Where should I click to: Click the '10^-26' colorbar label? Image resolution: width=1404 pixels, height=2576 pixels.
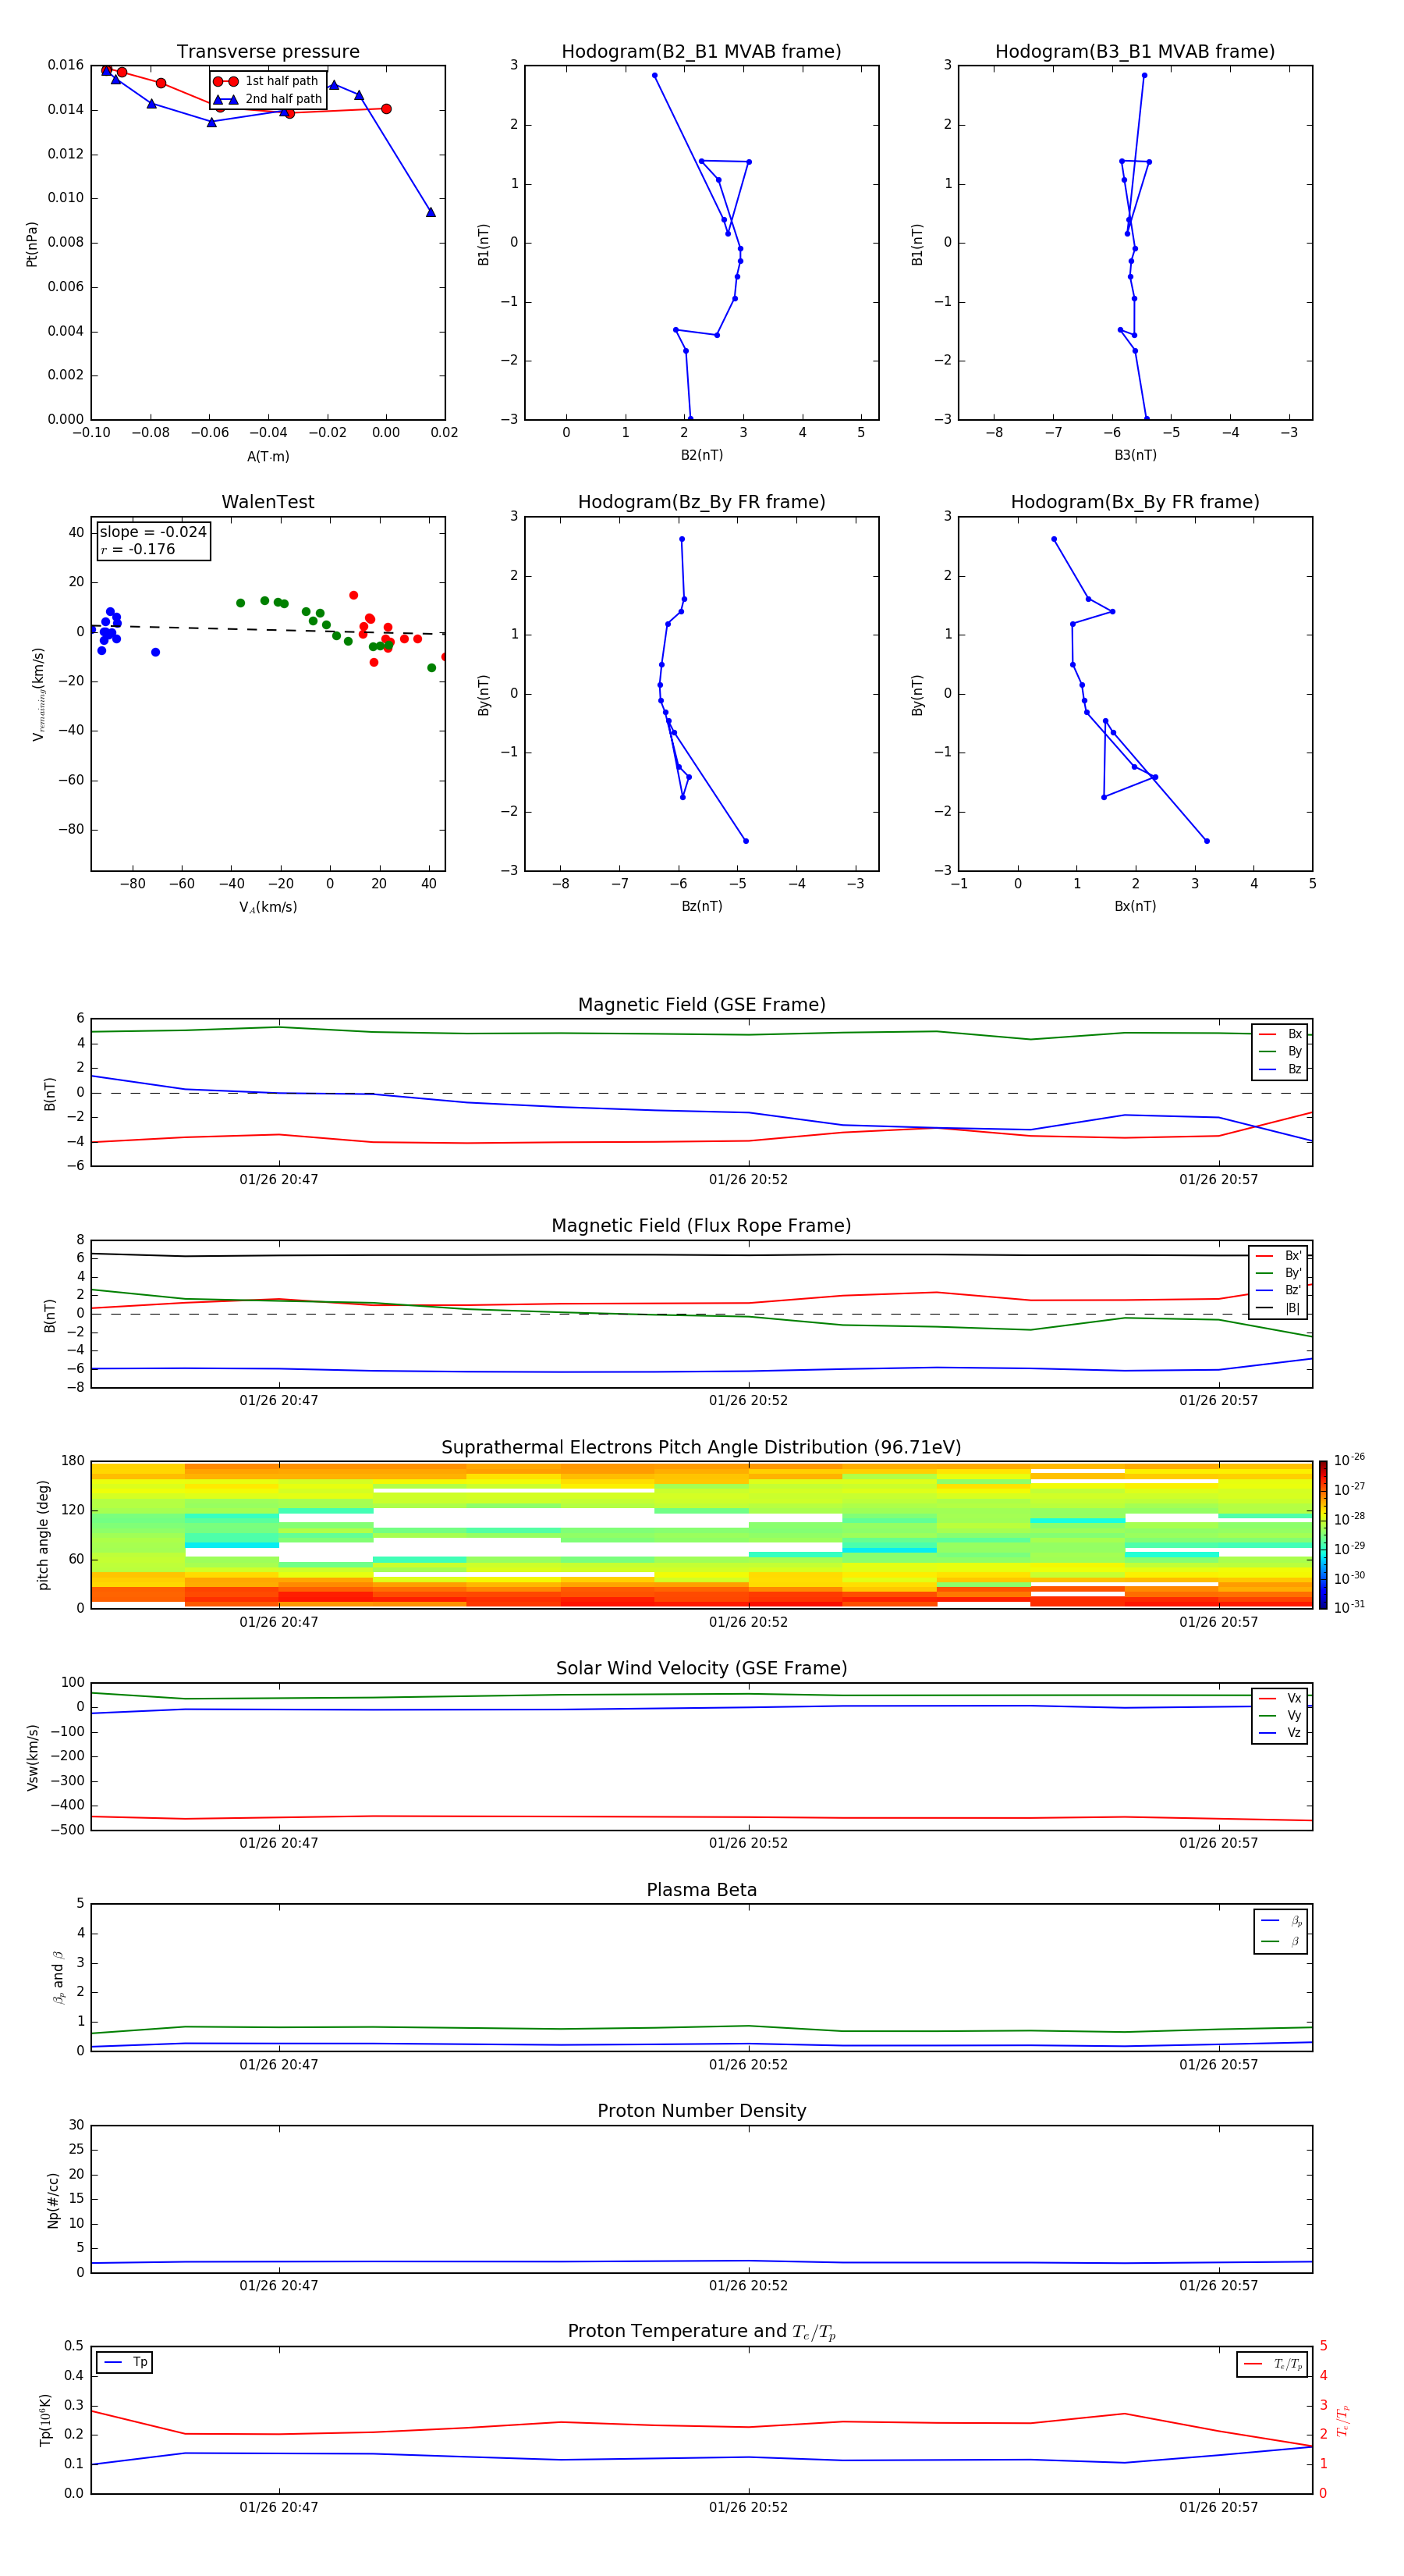pyautogui.click(x=1349, y=1460)
